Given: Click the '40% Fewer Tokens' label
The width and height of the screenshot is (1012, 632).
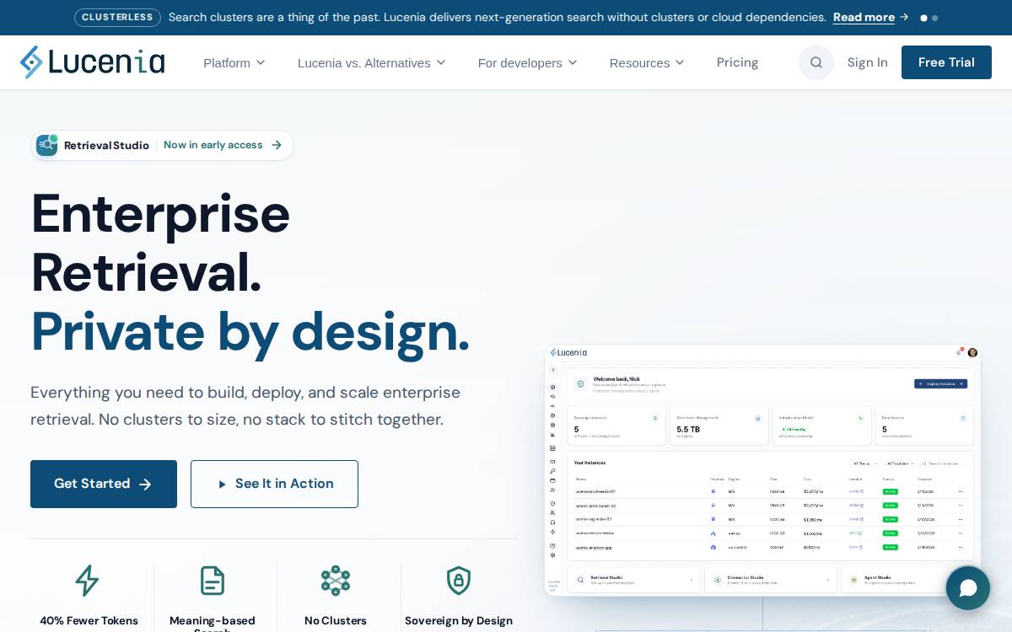Looking at the screenshot, I should tap(89, 621).
